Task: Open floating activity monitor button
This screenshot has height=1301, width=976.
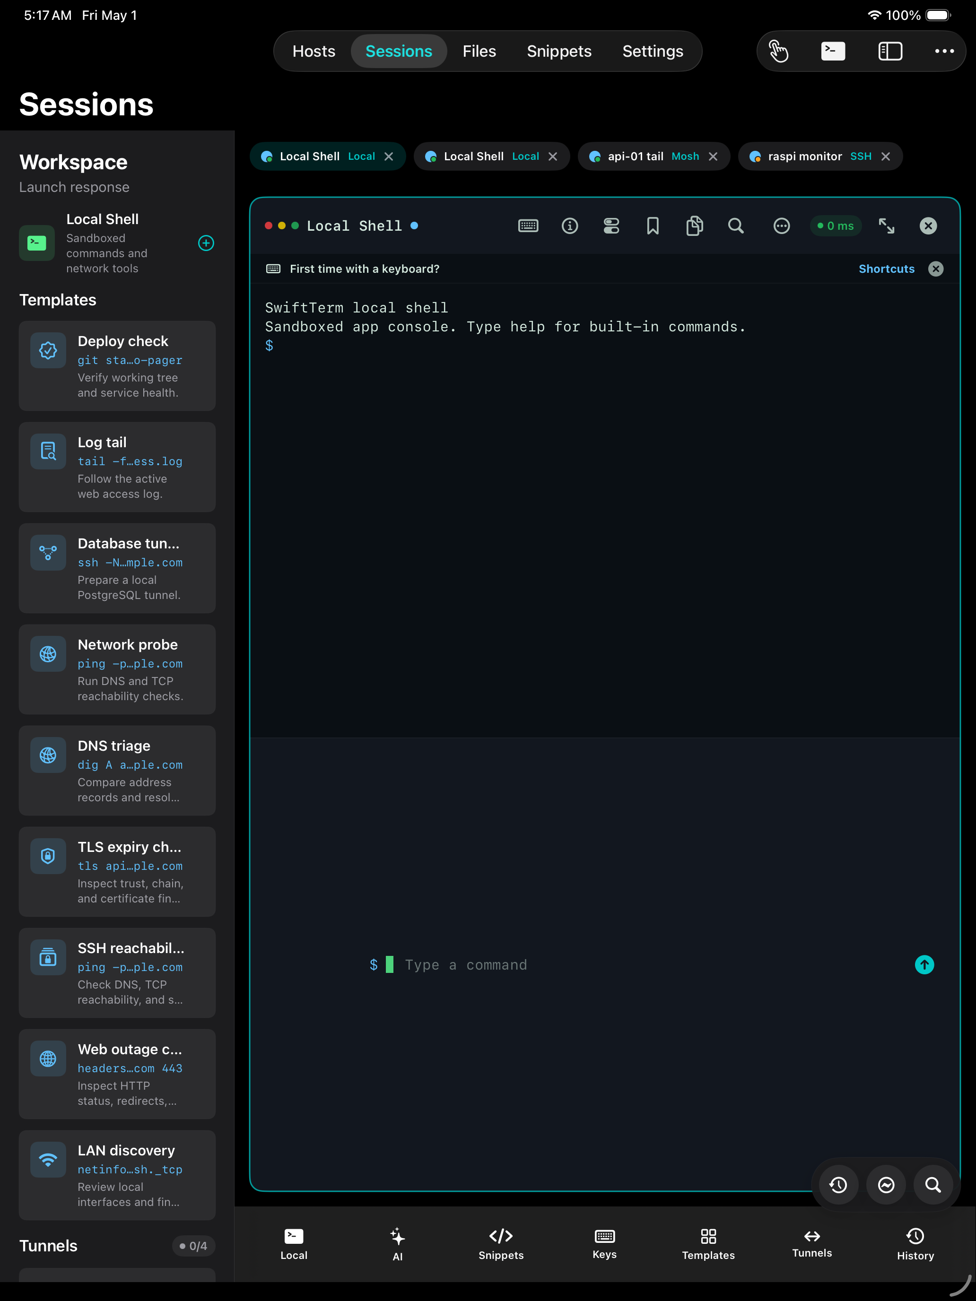Action: (886, 1185)
